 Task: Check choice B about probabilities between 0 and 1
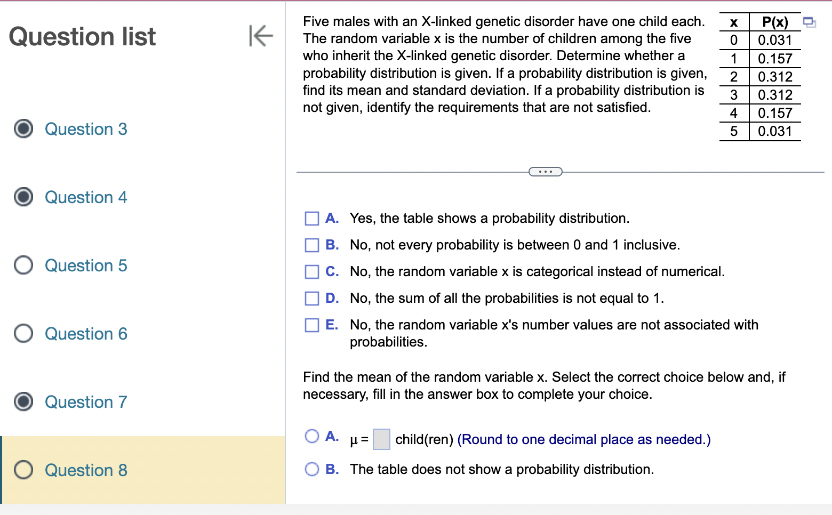click(312, 245)
